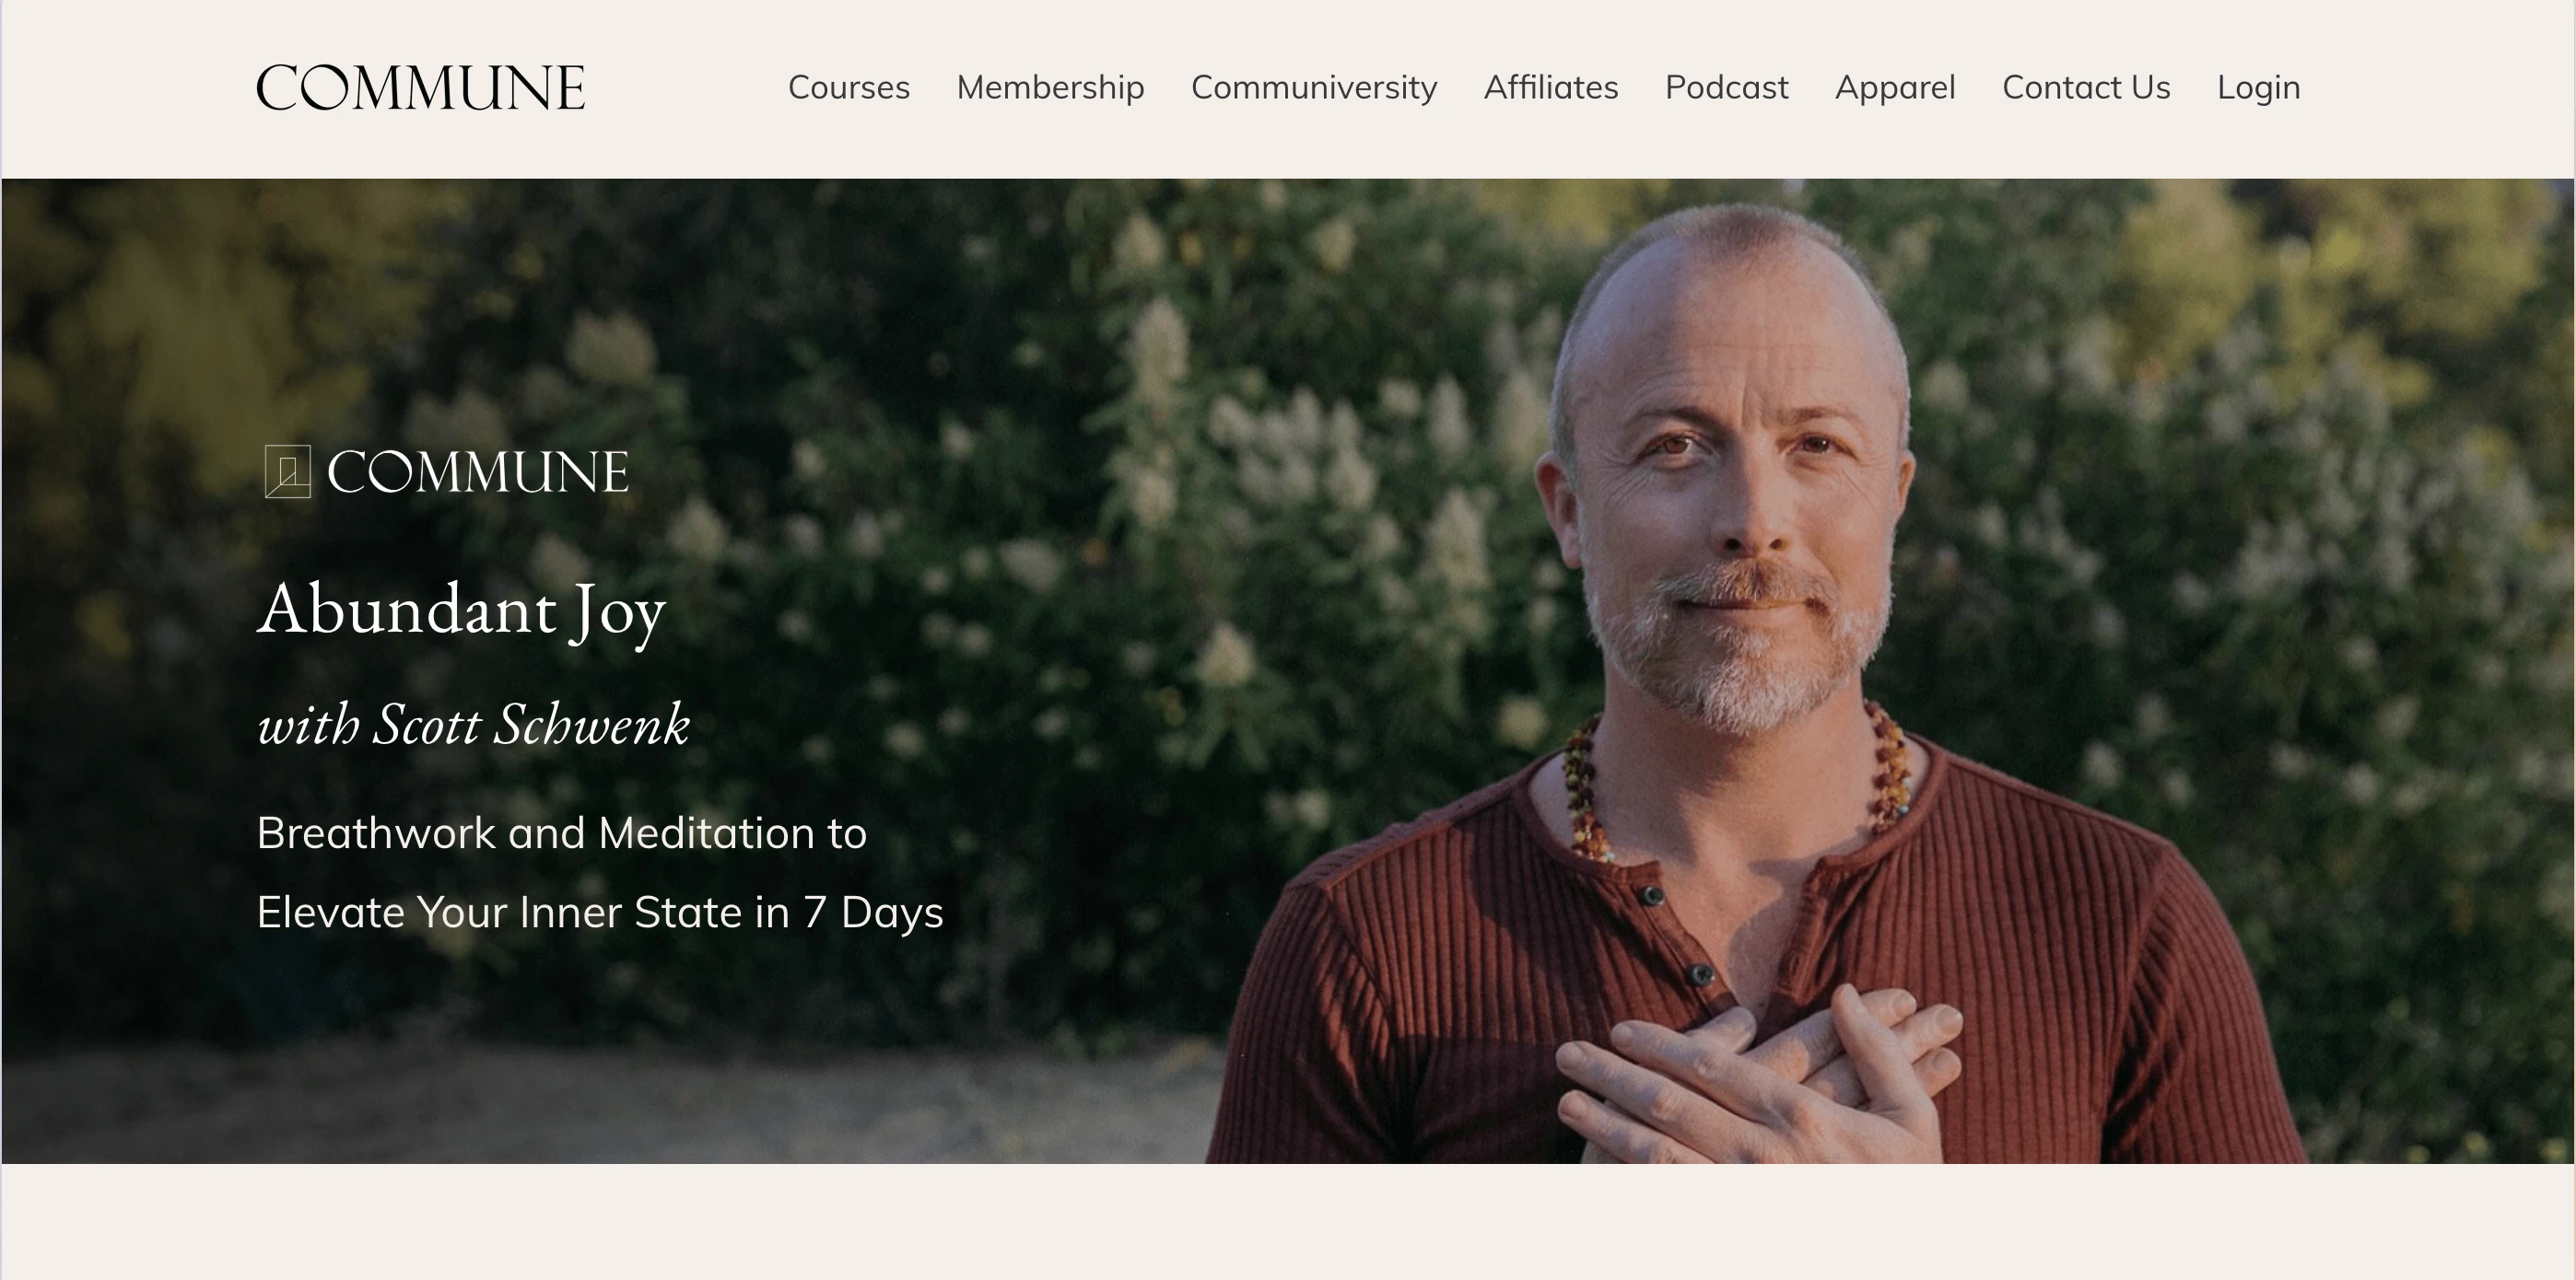Viewport: 2576px width, 1280px height.
Task: Open Communiversity from the navigation
Action: [1314, 87]
